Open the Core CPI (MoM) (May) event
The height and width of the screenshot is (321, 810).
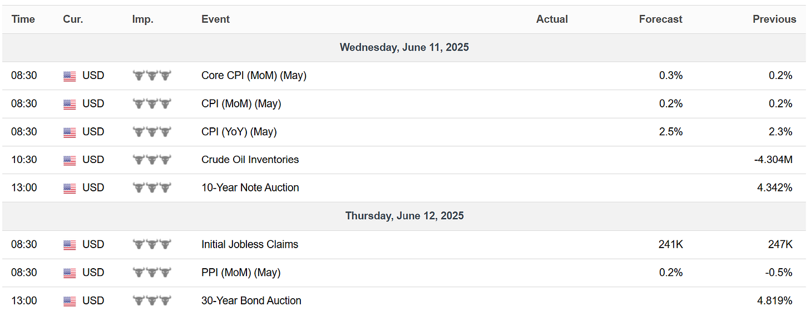(x=254, y=76)
